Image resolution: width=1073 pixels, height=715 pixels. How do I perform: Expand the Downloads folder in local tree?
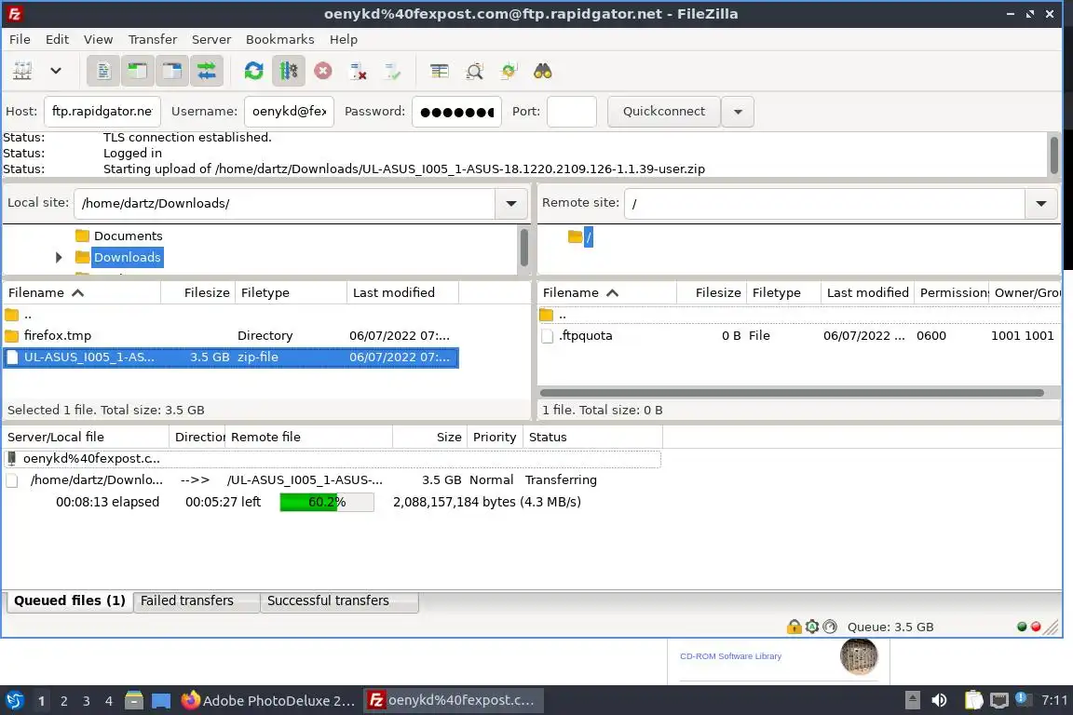(59, 257)
